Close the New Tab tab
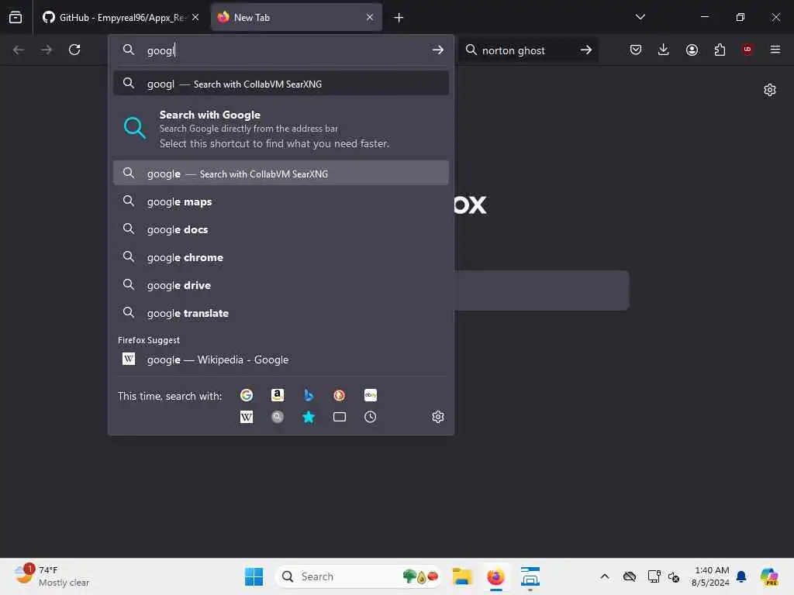 tap(370, 17)
